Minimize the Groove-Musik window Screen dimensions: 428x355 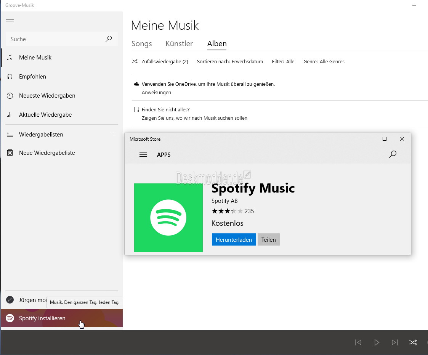[414, 5]
